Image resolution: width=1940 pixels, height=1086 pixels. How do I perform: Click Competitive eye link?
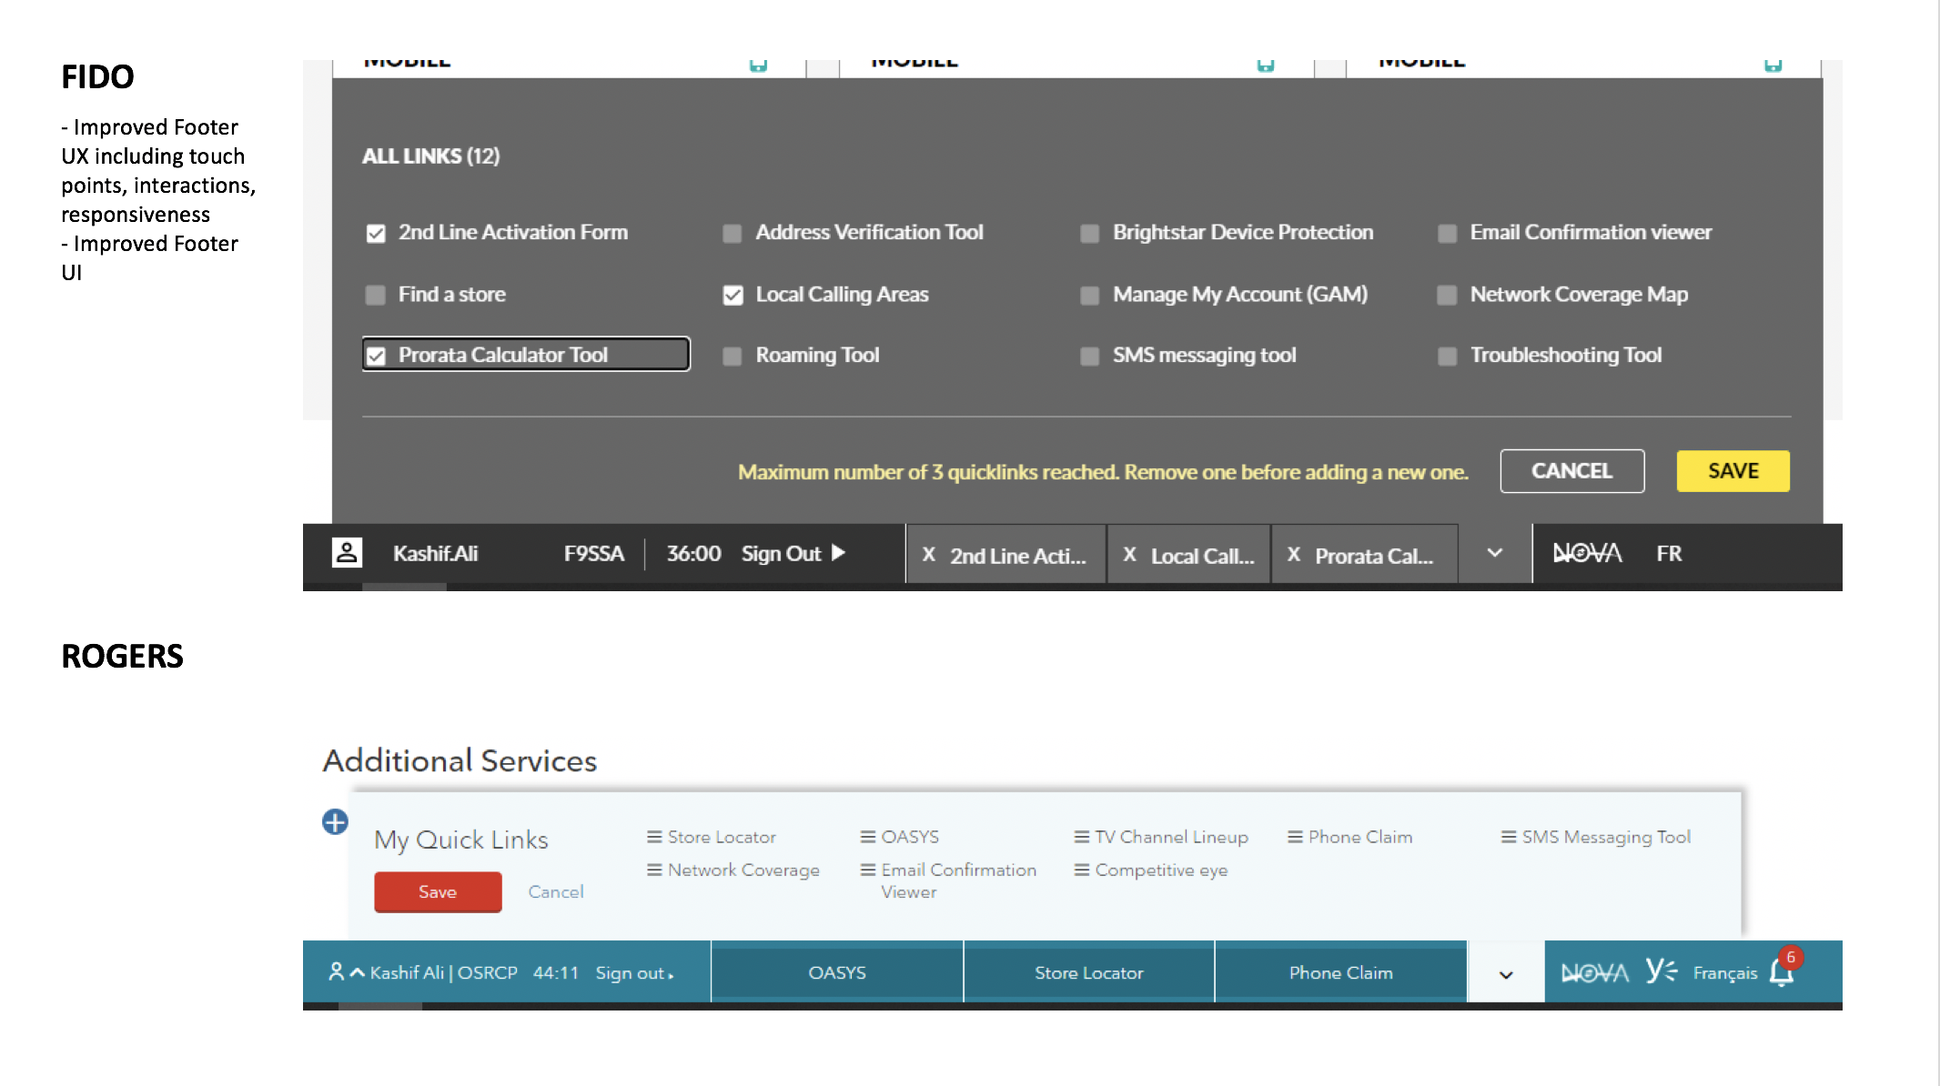1161,870
